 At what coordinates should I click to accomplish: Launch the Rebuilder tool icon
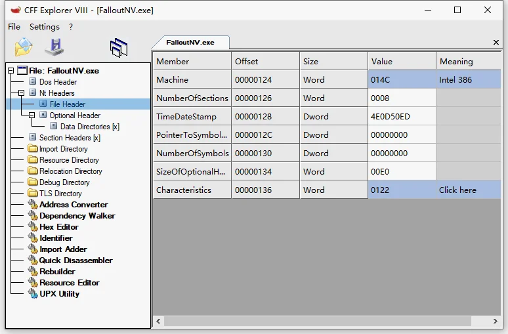pyautogui.click(x=33, y=271)
